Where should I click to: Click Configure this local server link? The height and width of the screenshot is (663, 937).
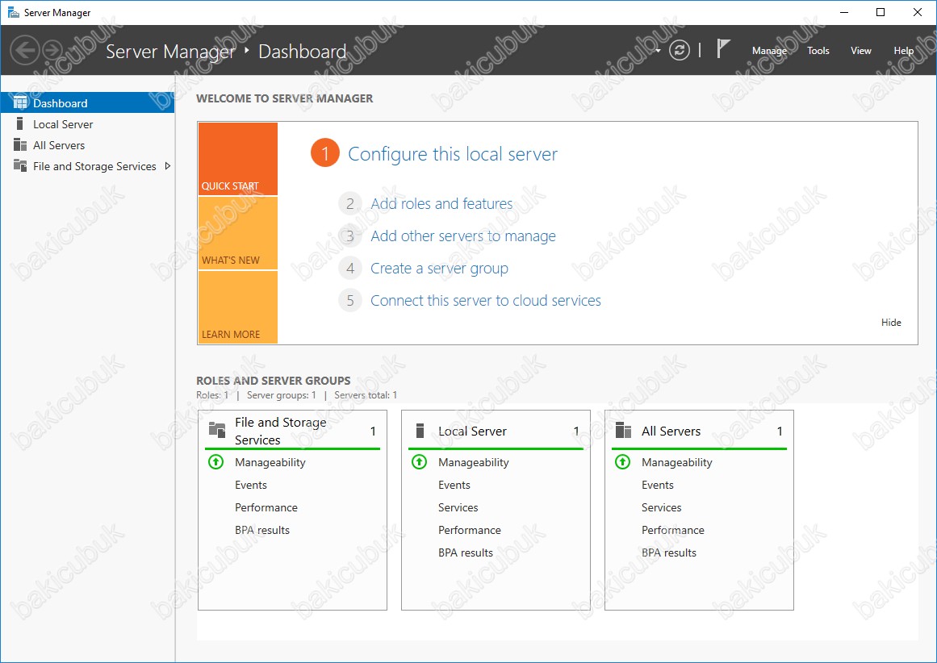click(x=453, y=154)
